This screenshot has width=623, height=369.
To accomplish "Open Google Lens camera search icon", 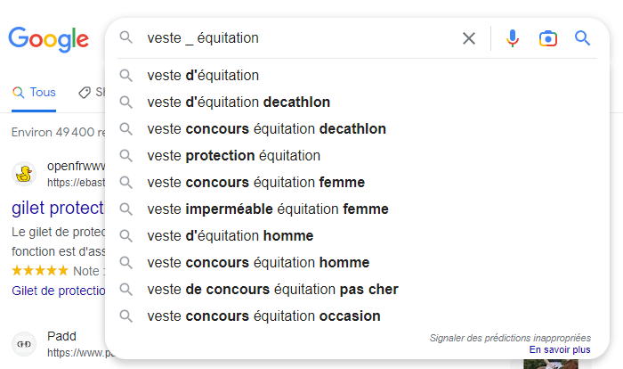I will (548, 38).
